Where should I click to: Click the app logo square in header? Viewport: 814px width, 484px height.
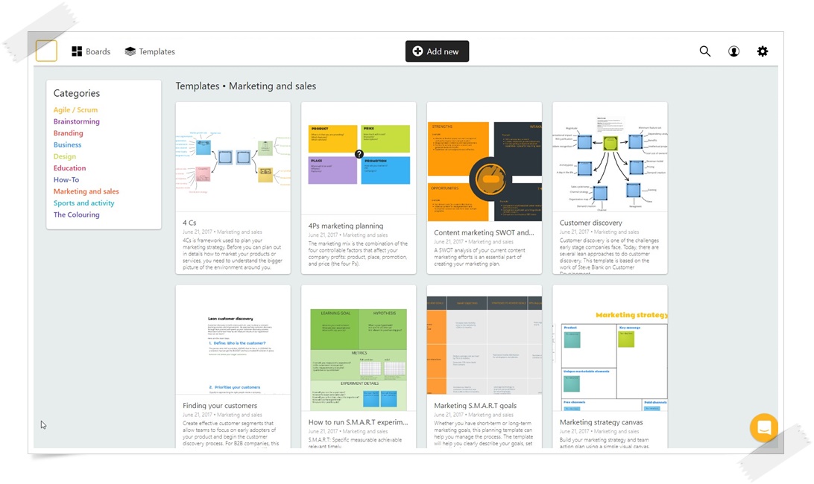tap(46, 51)
